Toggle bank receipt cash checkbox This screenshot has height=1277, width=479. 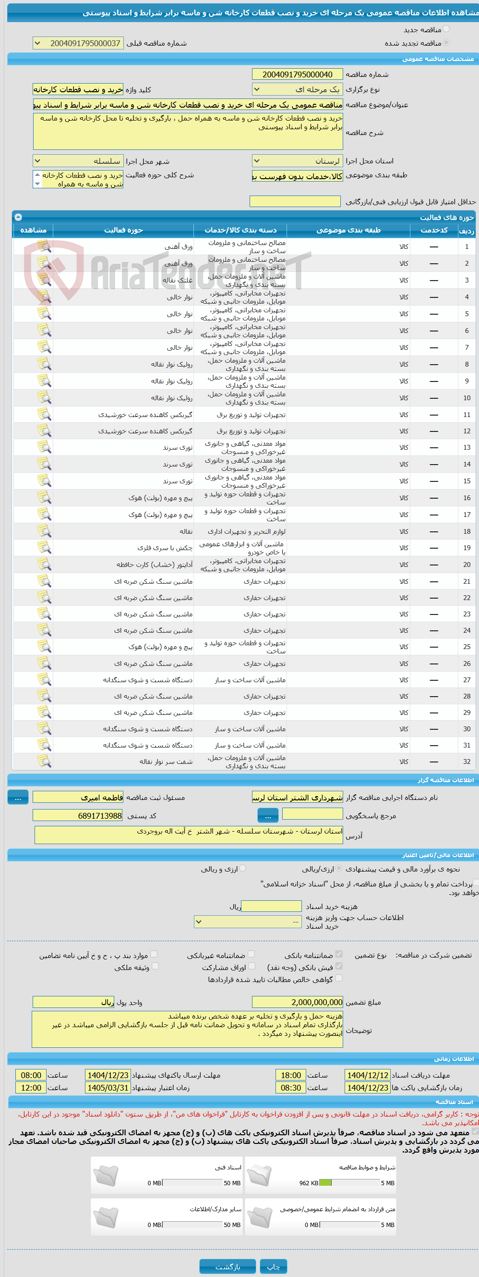339,966
